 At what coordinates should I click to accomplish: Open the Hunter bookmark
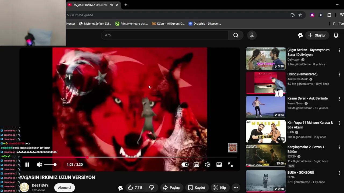coord(71,24)
